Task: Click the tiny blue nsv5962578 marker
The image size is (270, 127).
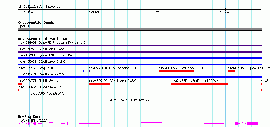Action: point(106,103)
